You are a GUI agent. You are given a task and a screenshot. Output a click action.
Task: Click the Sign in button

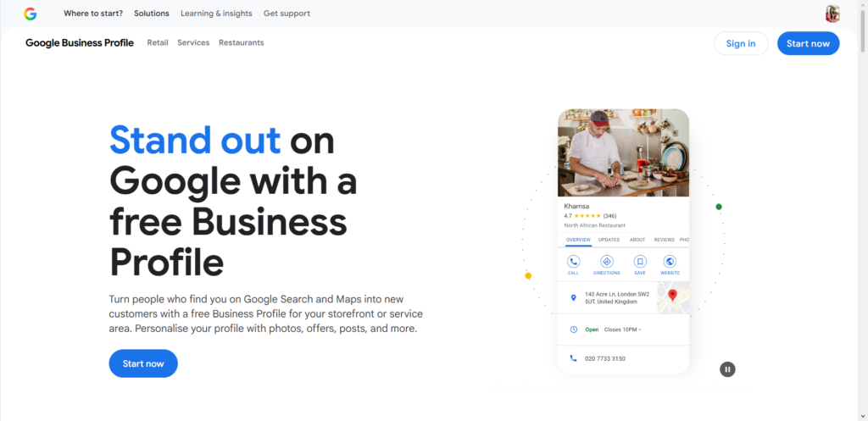(x=740, y=43)
